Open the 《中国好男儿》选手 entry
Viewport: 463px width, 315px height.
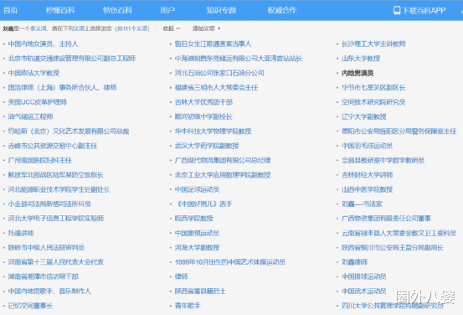pos(203,204)
